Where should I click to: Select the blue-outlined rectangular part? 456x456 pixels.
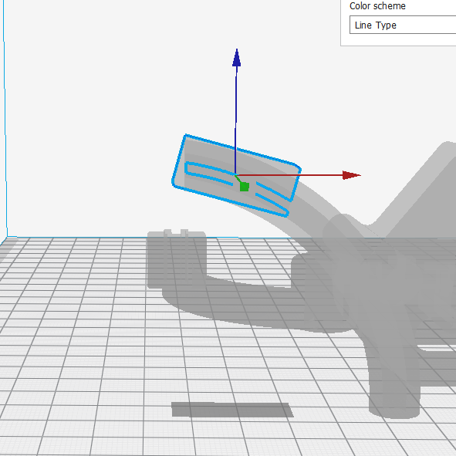click(236, 176)
